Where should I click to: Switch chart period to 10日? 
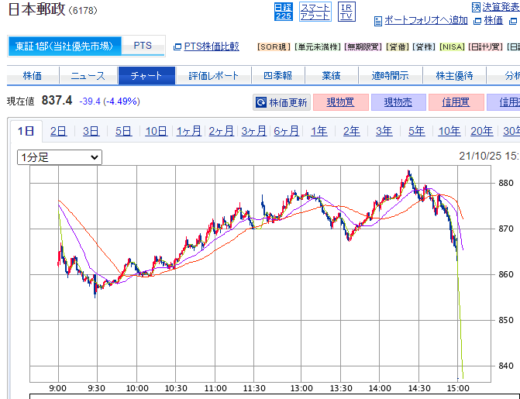tap(156, 132)
